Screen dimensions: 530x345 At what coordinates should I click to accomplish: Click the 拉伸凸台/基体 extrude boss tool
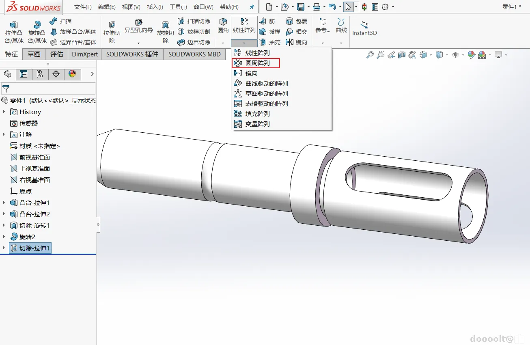point(14,32)
